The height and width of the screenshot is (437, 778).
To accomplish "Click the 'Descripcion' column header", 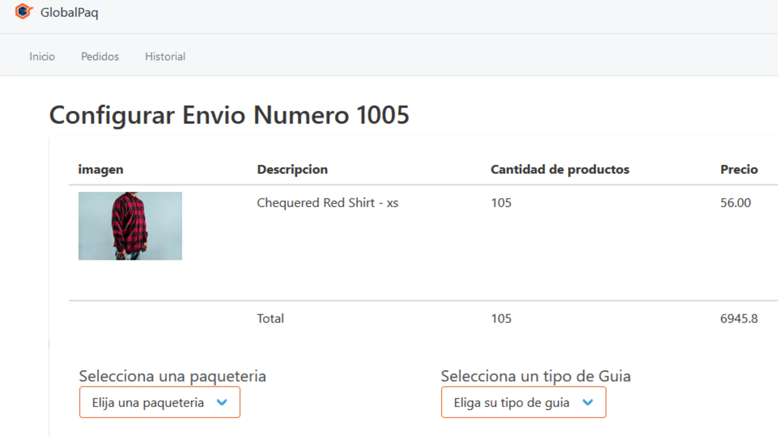I will point(292,169).
